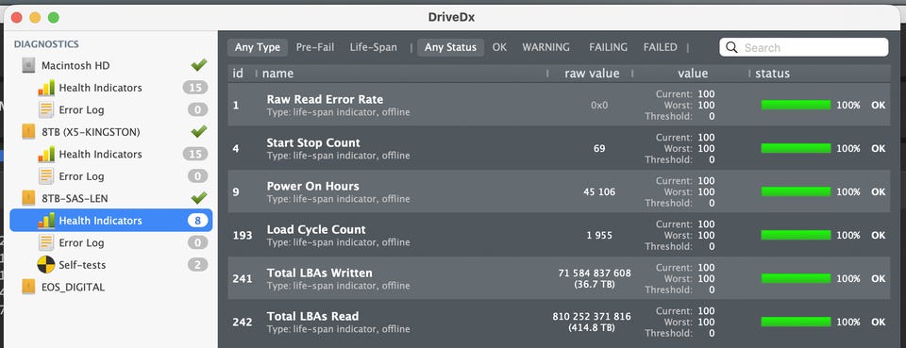Image resolution: width=906 pixels, height=348 pixels.
Task: Click raw value 45 106
Action: tap(599, 191)
